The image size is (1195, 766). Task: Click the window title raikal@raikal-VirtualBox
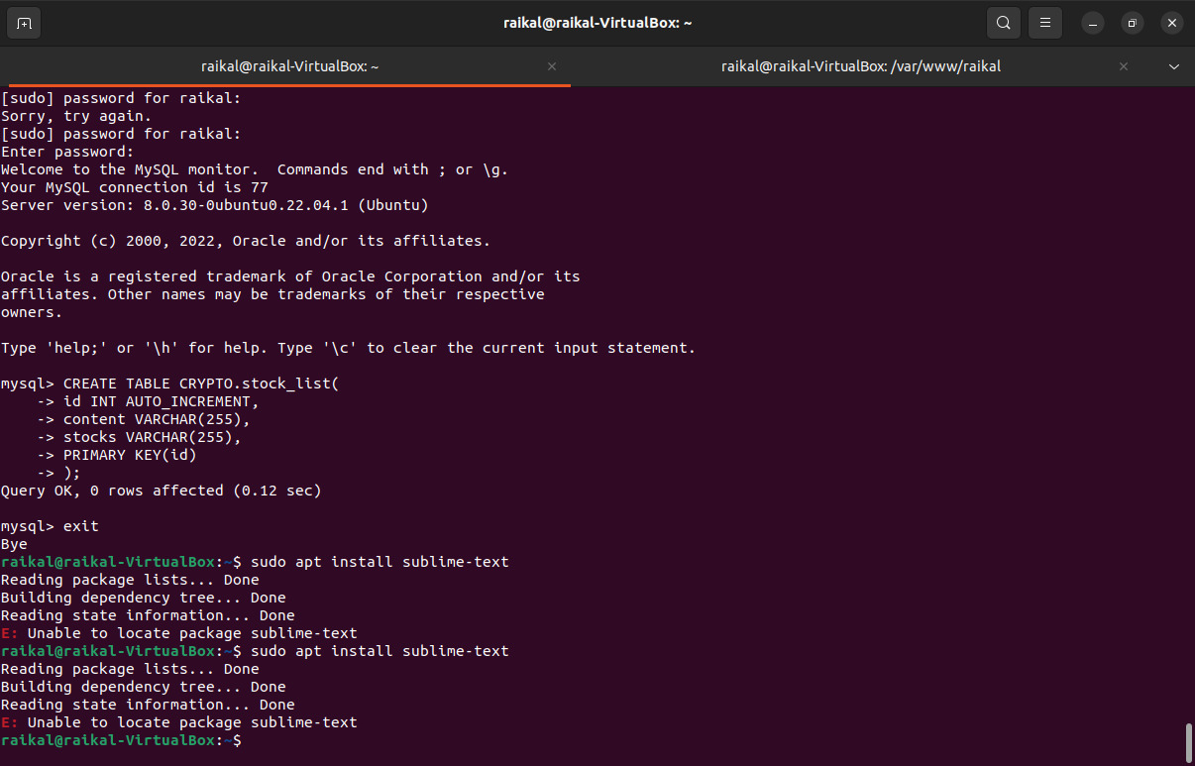click(597, 22)
